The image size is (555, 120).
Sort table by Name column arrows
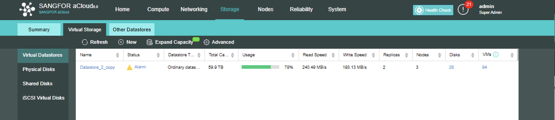tap(117, 55)
